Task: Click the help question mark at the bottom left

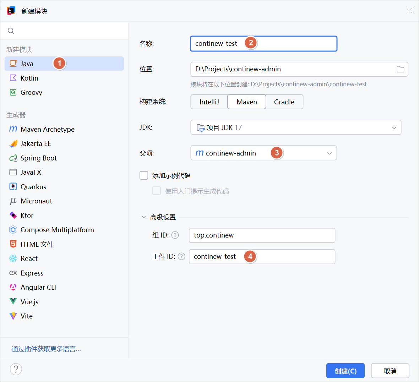Action: [16, 369]
